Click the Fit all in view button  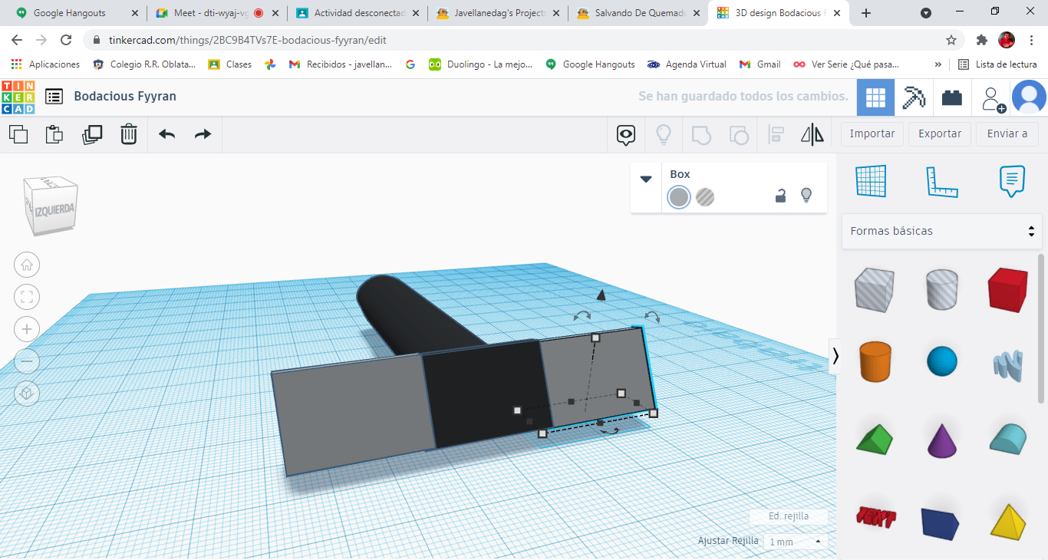tap(27, 297)
